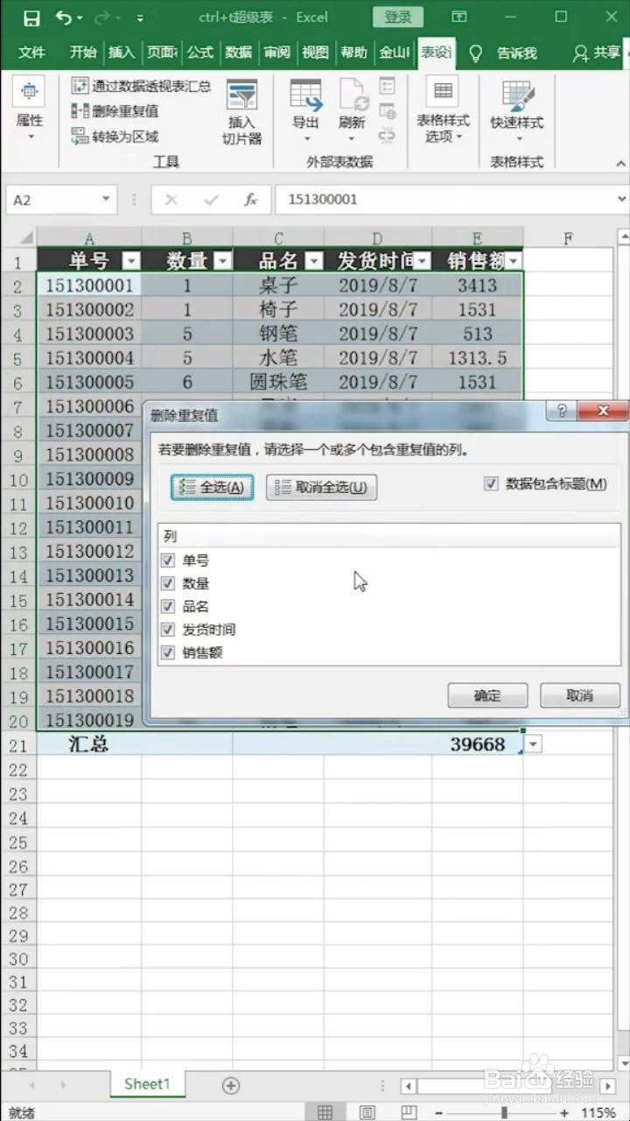630x1121 pixels.
Task: Click the previous sheet navigation arrow
Action: (x=33, y=1085)
